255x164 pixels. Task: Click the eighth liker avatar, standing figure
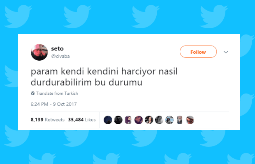180,120
